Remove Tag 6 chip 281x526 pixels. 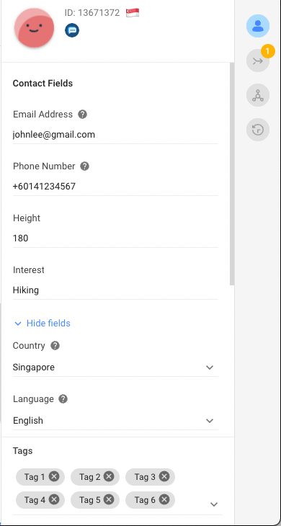point(164,500)
